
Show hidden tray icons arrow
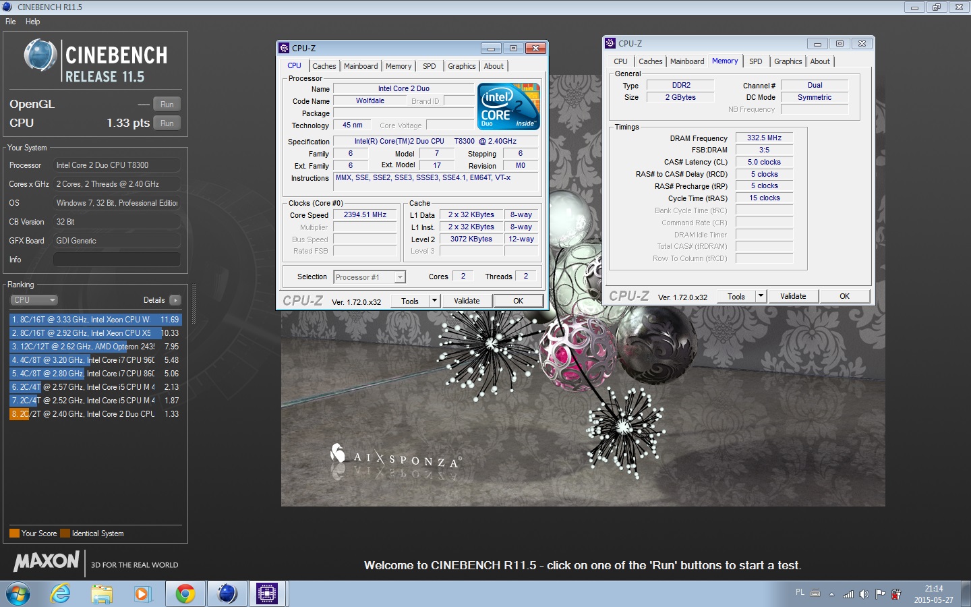click(831, 594)
